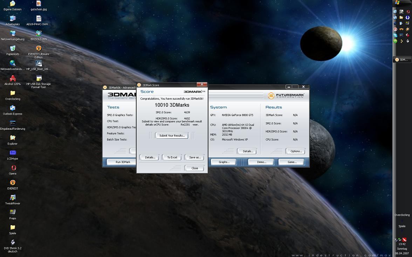Open Skype from the quick launch bar
The image size is (412, 257).
coord(395,35)
